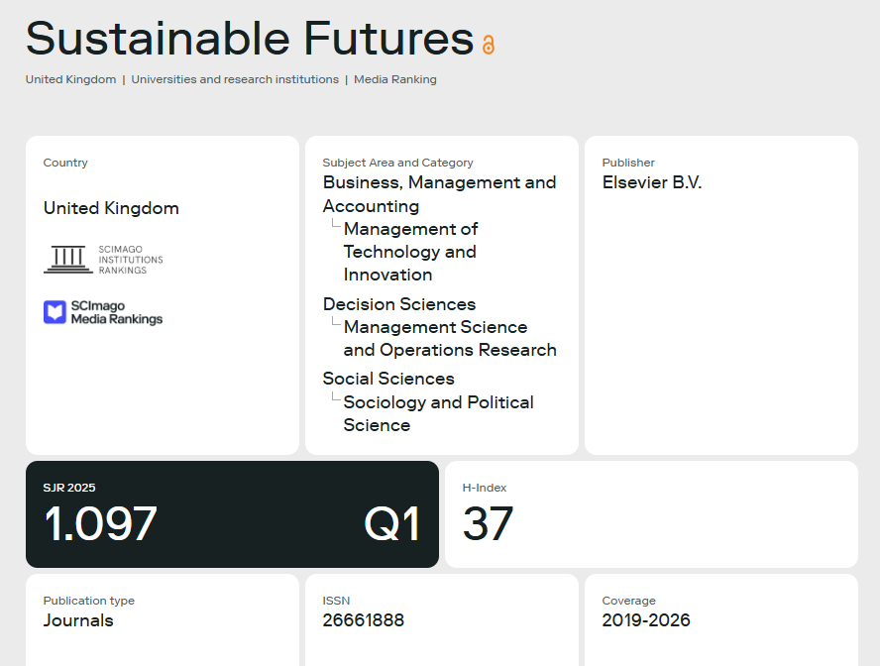Open Universities and research institutions link
Viewport: 880px width, 666px height.
tap(235, 79)
